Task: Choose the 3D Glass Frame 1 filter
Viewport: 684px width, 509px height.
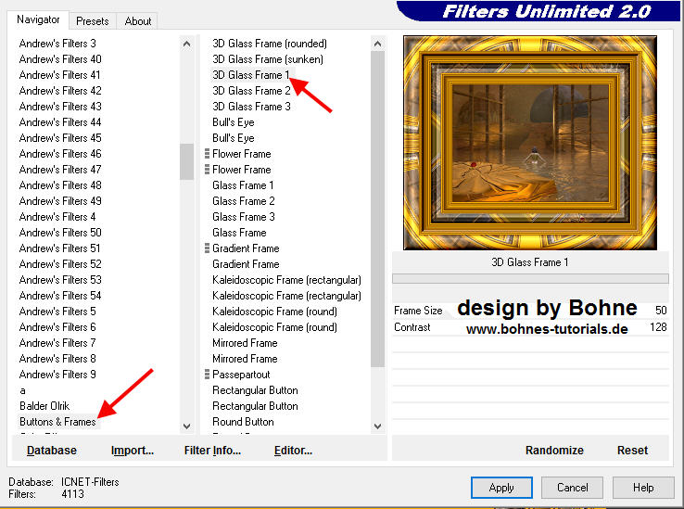Action: coord(251,75)
